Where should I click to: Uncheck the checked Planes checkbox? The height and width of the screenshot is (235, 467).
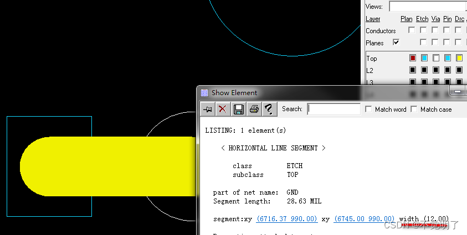click(396, 42)
